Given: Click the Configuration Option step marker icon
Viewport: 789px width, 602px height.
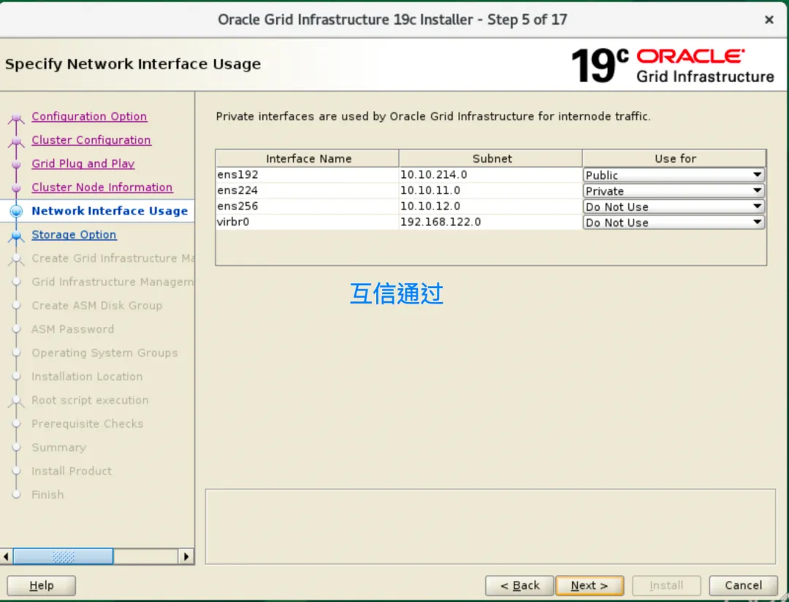Looking at the screenshot, I should (16, 119).
